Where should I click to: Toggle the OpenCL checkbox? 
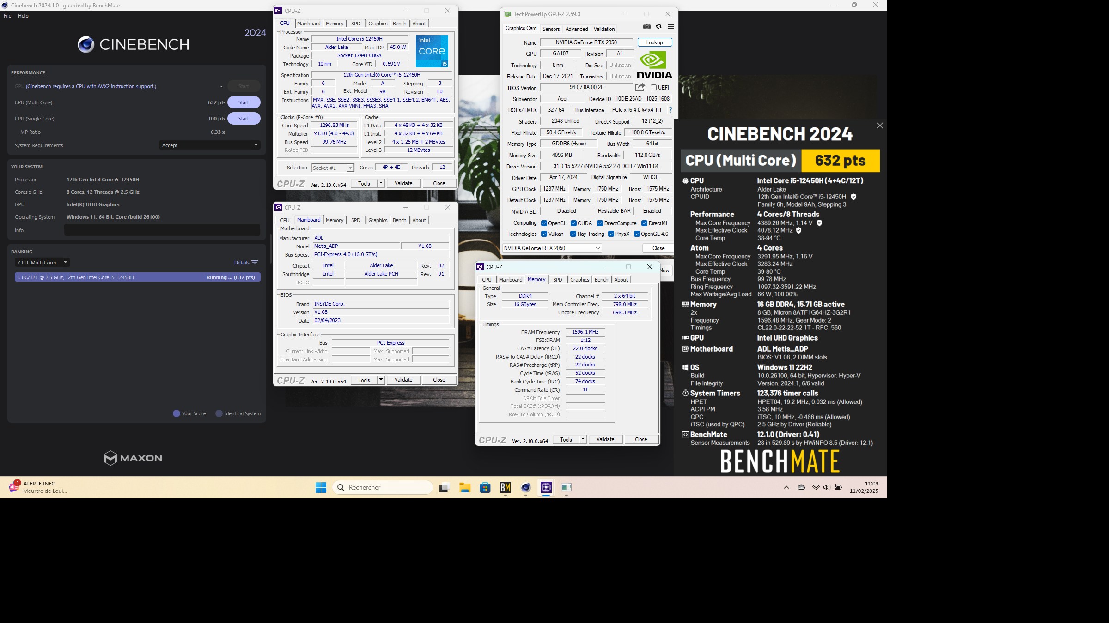[544, 223]
